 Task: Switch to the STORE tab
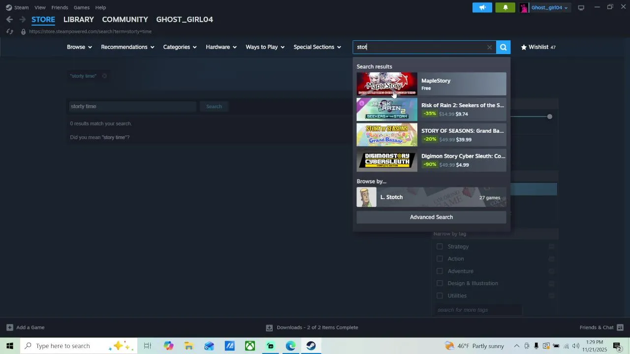tap(43, 19)
